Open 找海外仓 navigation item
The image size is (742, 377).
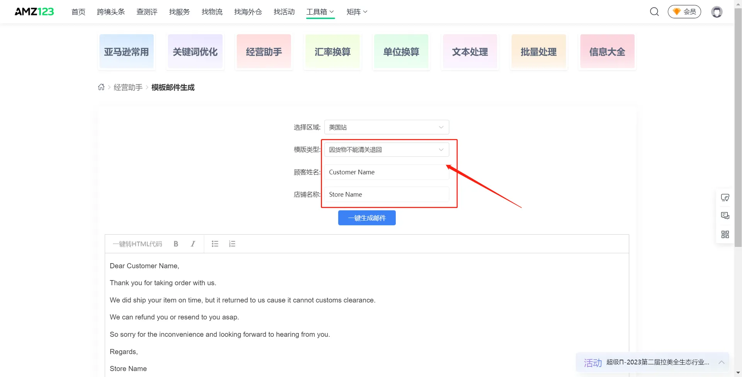coord(248,12)
